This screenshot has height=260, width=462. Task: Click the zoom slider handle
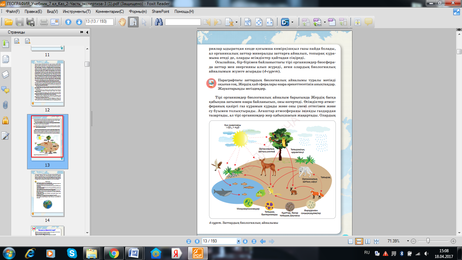[428, 241]
